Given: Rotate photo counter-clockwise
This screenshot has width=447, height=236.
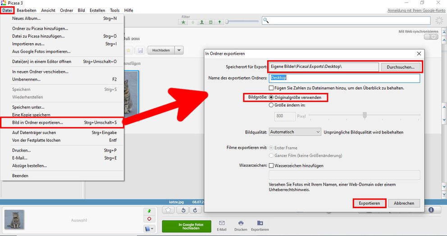Looking at the screenshot, I should point(183,210).
